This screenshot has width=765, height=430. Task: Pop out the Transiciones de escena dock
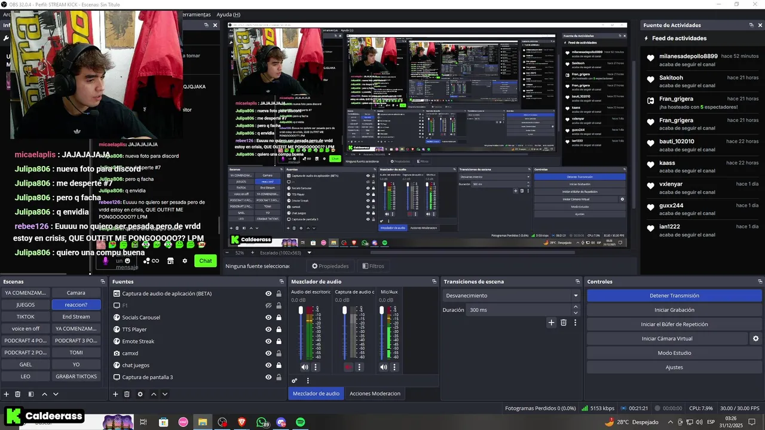tap(577, 281)
